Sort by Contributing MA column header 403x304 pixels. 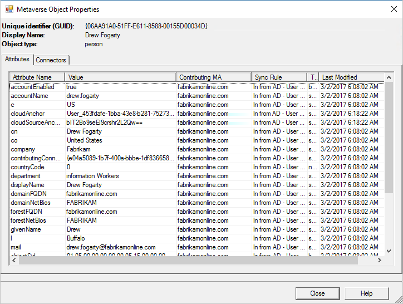pos(214,77)
